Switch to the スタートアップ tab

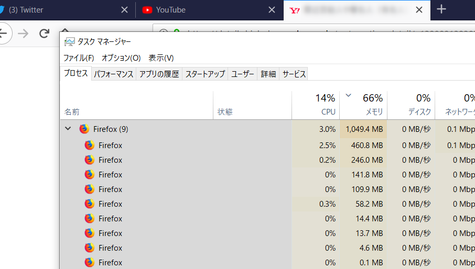pos(205,74)
